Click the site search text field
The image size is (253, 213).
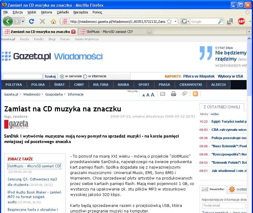[x=22, y=76]
